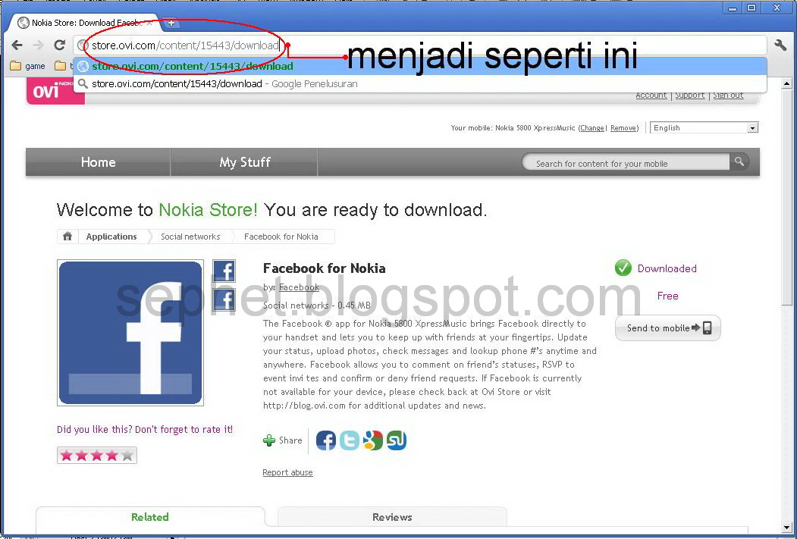Click the vertical scrollbar down arrow
797x539 pixels.
point(787,527)
